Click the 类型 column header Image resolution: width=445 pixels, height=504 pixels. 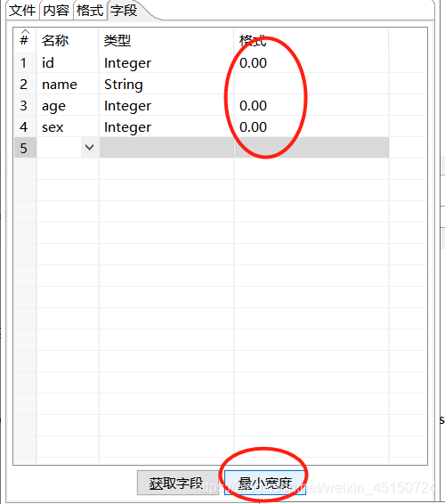(x=166, y=40)
